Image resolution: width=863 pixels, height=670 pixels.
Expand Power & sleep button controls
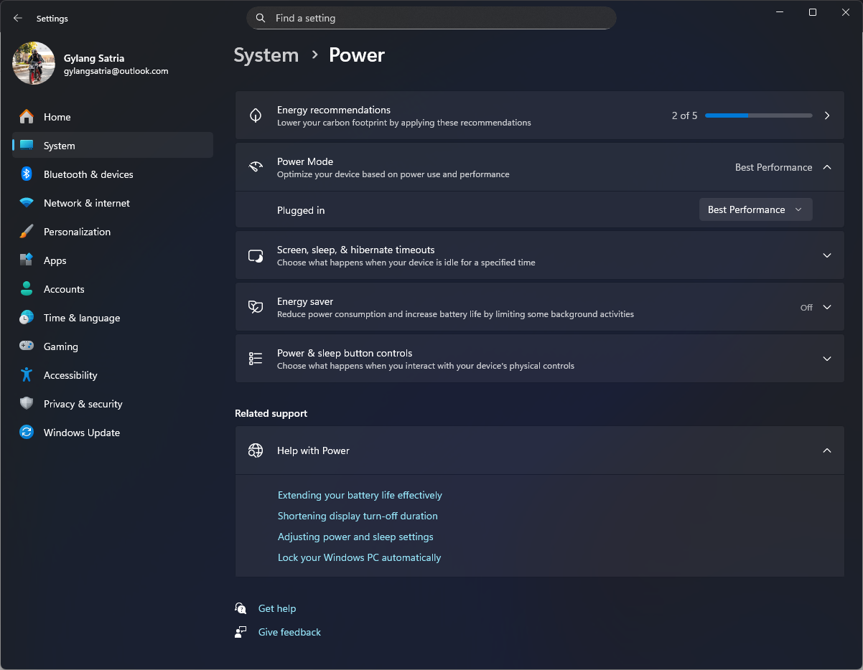(826, 359)
